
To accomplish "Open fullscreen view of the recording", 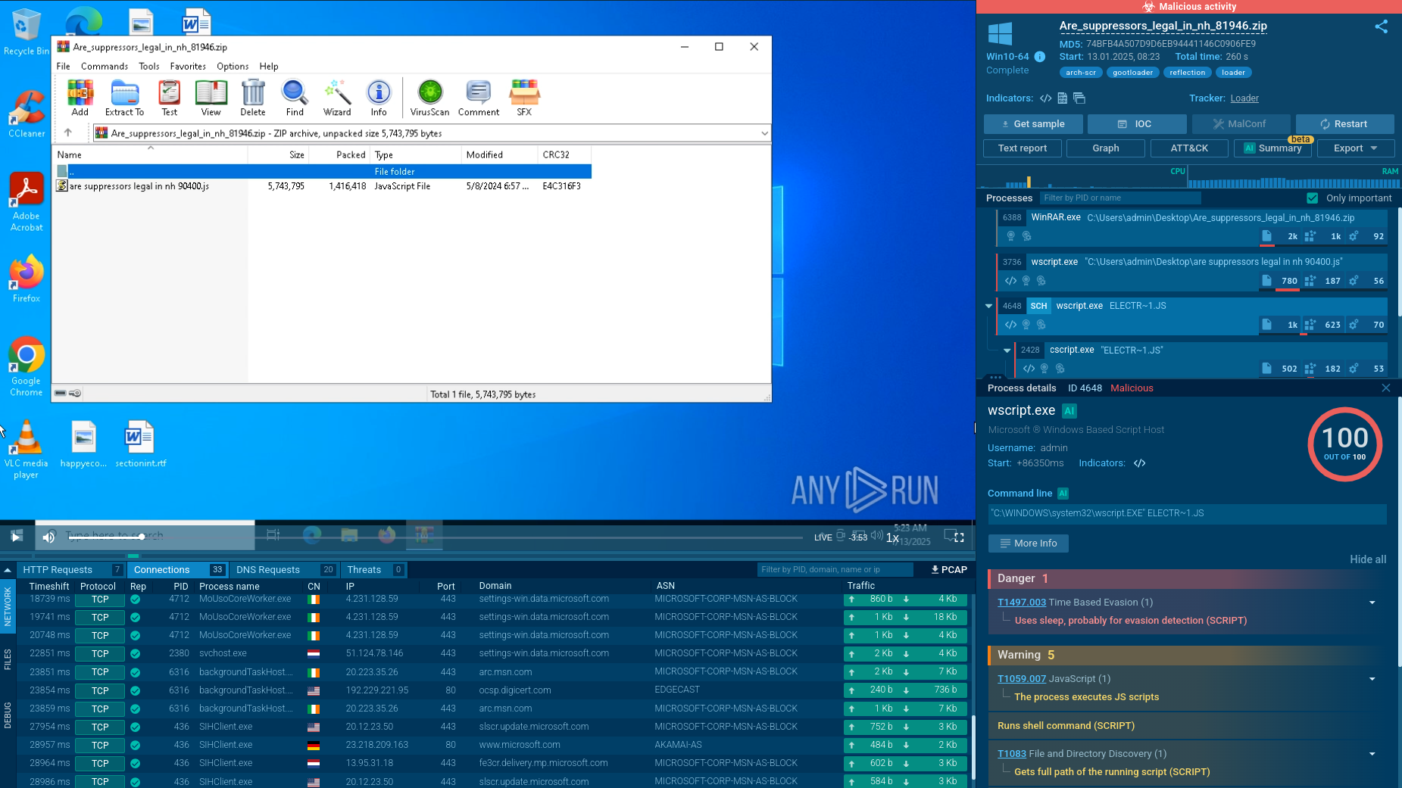I will (959, 537).
